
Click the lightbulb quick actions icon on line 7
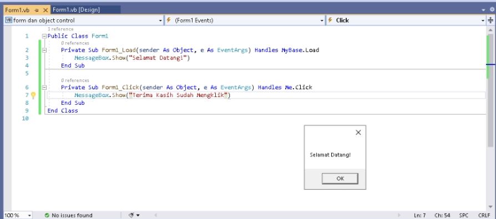pos(33,95)
